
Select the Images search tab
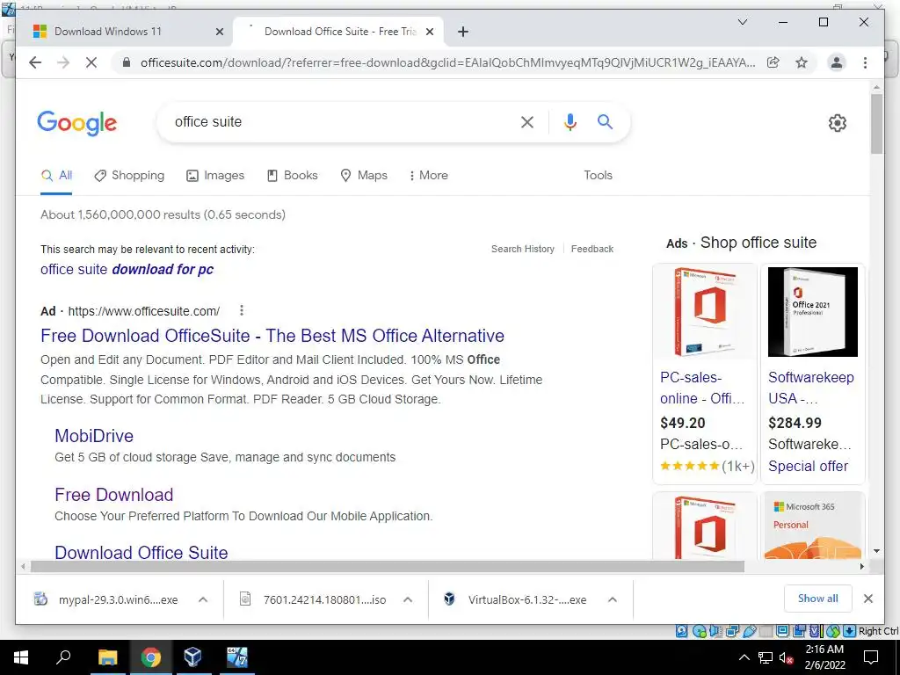coord(215,176)
